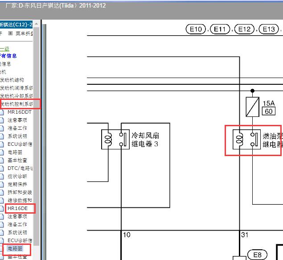Click the E11 connector label

coord(220,29)
